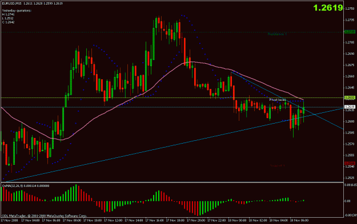Click the yellow-green pivot price tag 1.2632
The image size is (357, 224).
pos(350,97)
